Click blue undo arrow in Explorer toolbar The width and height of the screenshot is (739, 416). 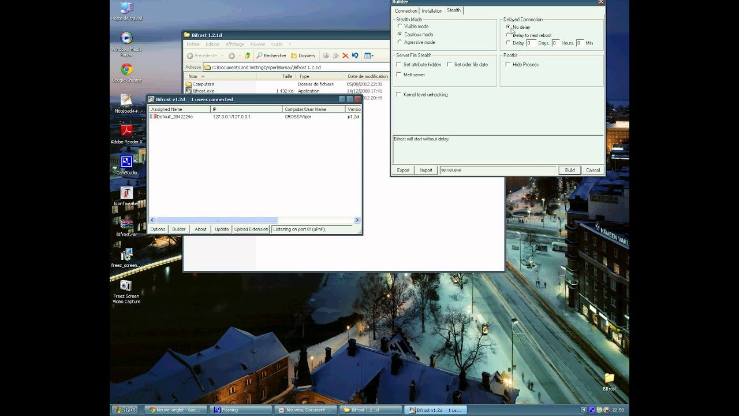pos(355,55)
